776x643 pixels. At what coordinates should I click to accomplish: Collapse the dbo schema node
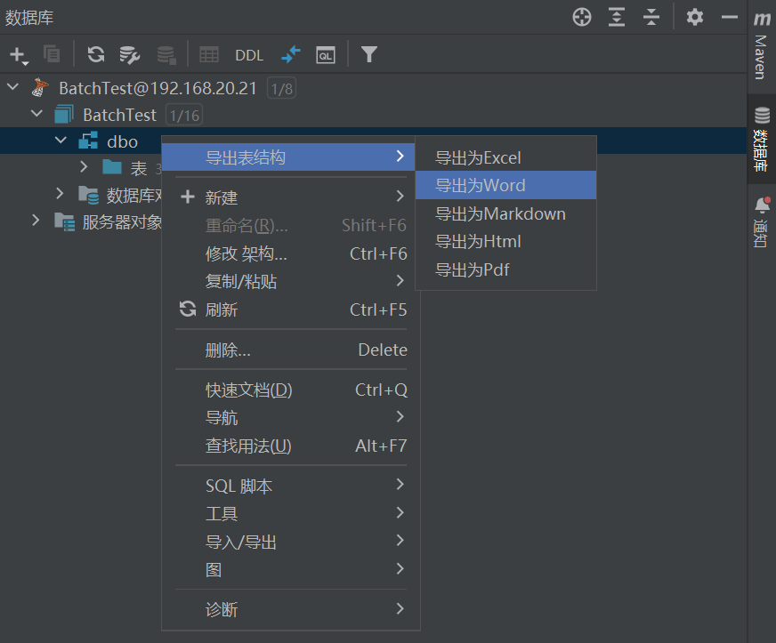61,141
